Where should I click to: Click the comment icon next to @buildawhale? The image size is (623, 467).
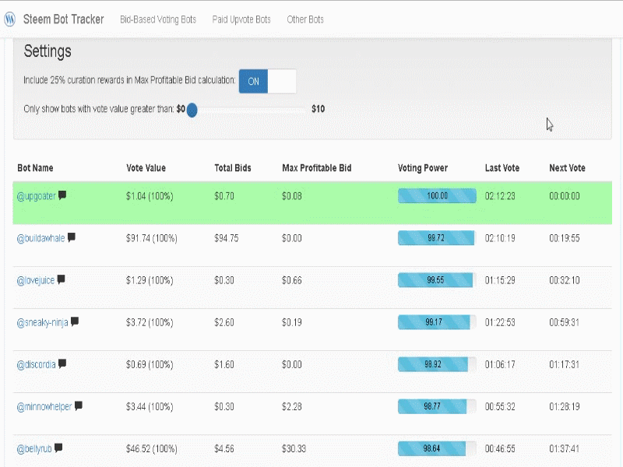pyautogui.click(x=72, y=237)
